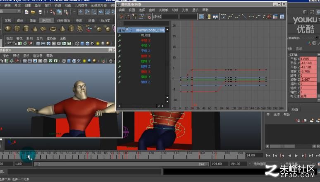Create a polygon pyramid from the shelf
320x182 pixels.
click(62, 29)
